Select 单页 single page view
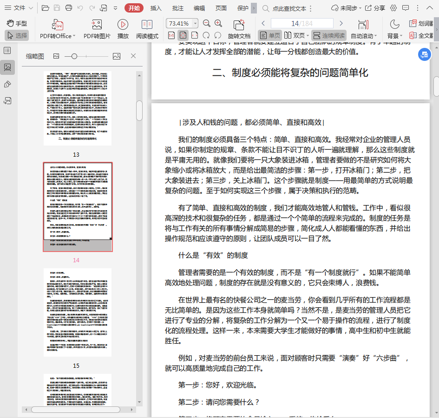The image size is (439, 418). 270,35
